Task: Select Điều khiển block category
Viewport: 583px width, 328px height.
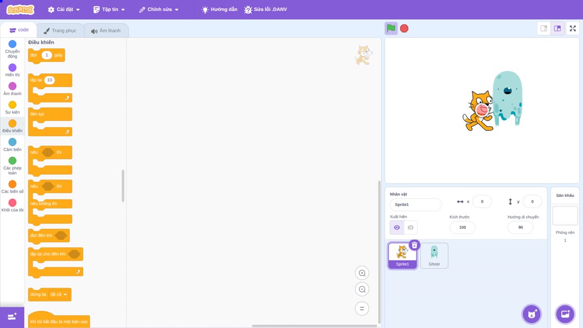Action: coord(12,126)
